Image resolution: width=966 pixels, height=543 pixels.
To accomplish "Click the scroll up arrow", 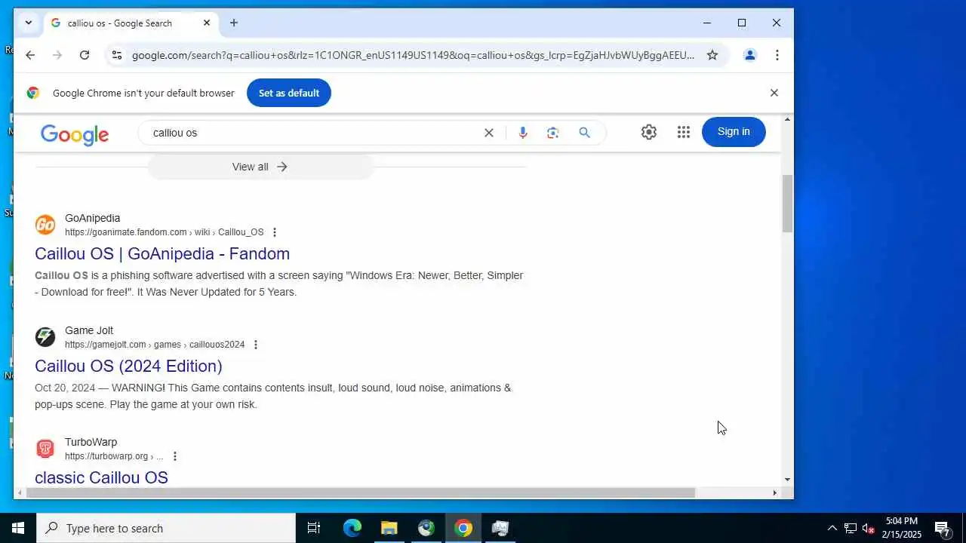I will [787, 119].
